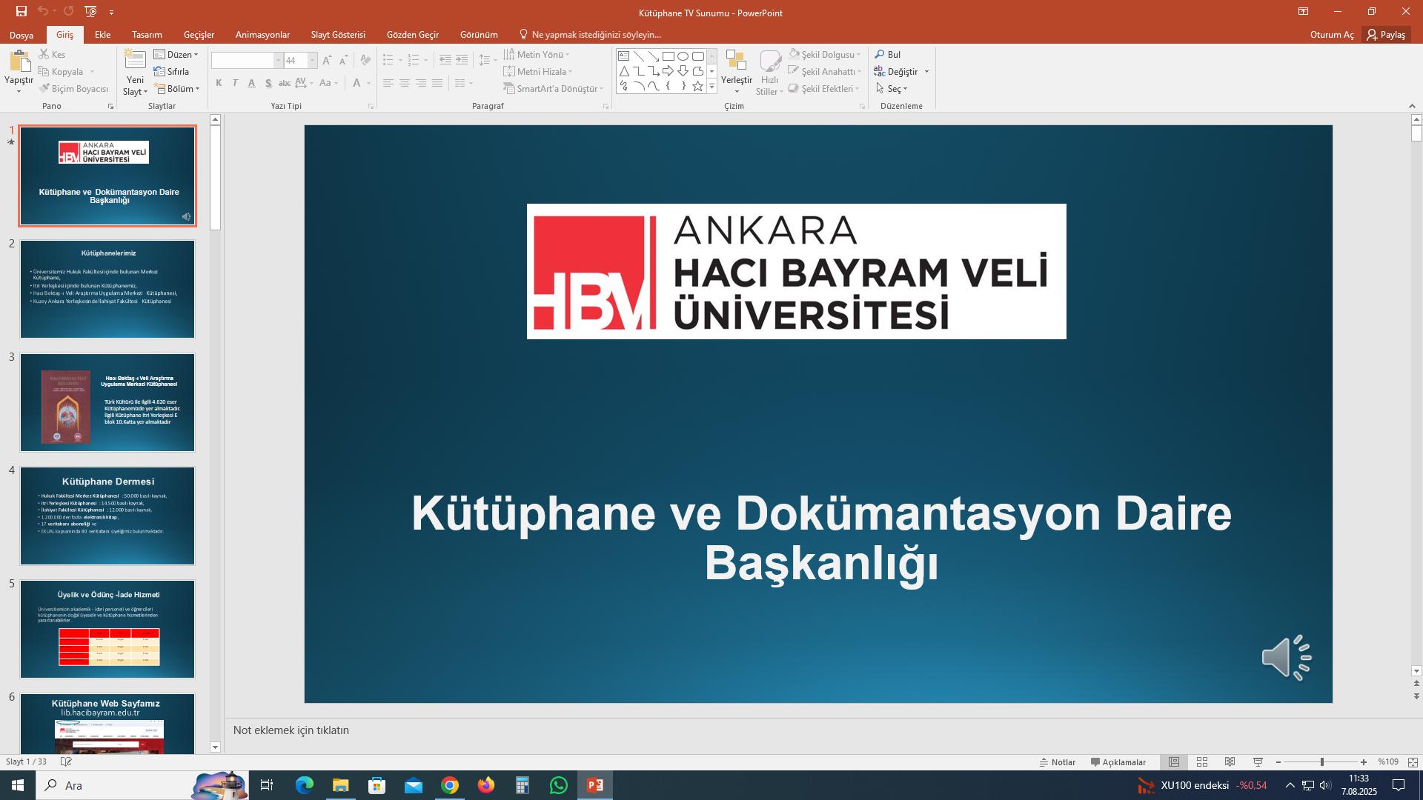Viewport: 1423px width, 800px height.
Task: Insert a new slide with Yeni Slayt icon
Action: (135, 60)
